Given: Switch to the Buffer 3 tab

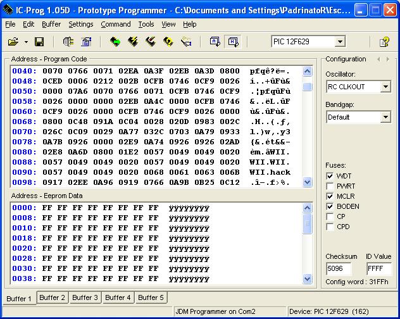Looking at the screenshot, I should [x=85, y=297].
